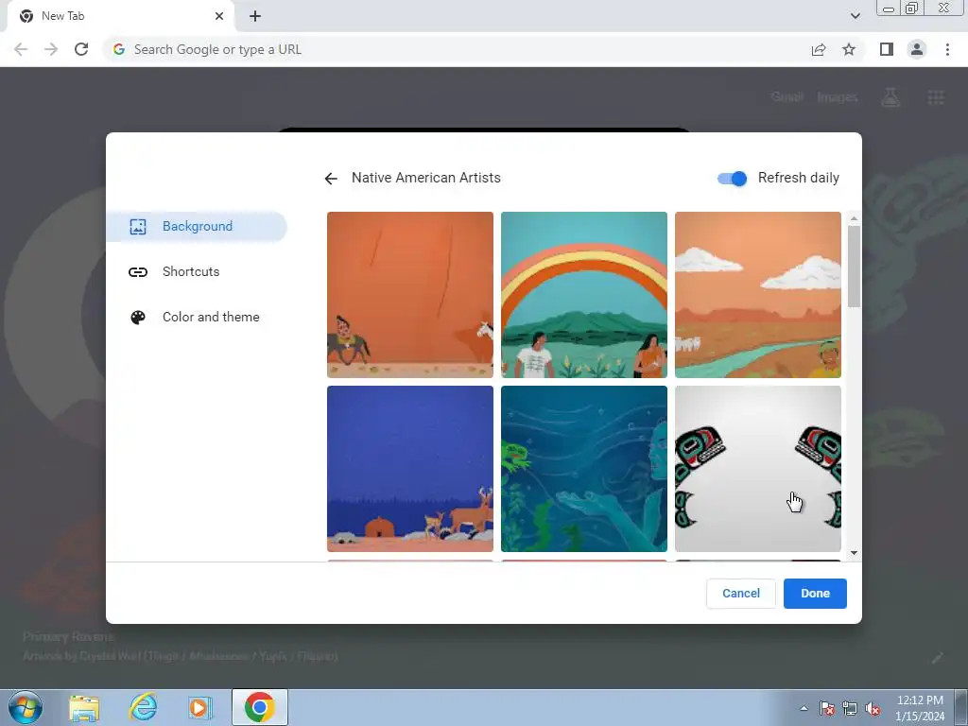Click the Images link on new tab page
Screen dimensions: 968x726
click(x=838, y=97)
